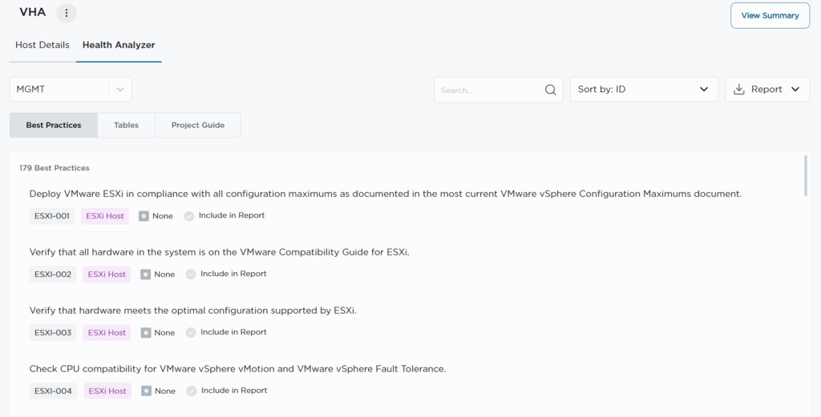Image resolution: width=821 pixels, height=417 pixels.
Task: Click the View Summary button
Action: pos(770,16)
